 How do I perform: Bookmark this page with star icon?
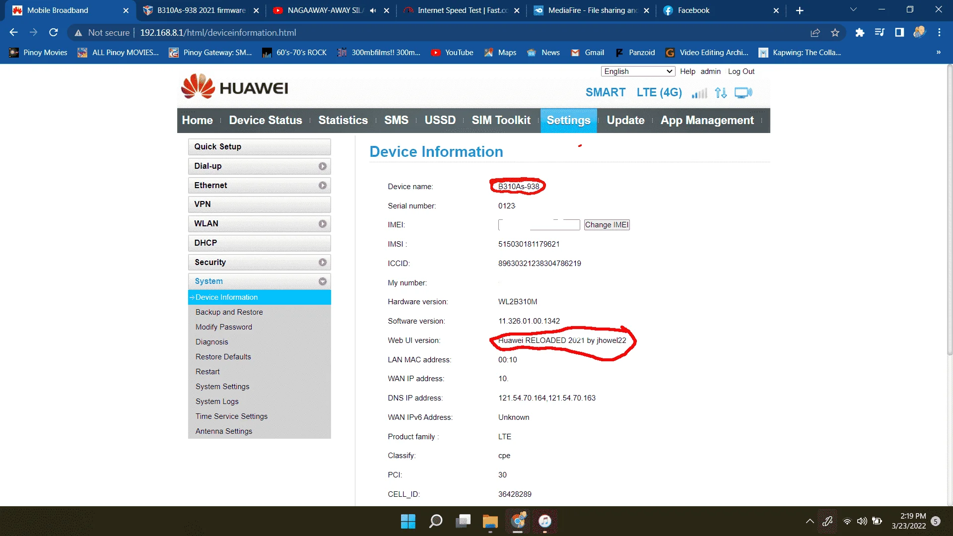pos(835,32)
